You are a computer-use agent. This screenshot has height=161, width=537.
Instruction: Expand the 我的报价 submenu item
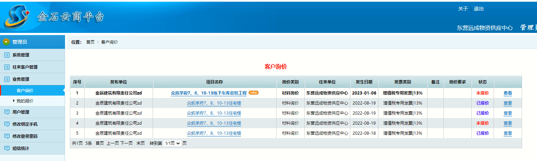25,101
